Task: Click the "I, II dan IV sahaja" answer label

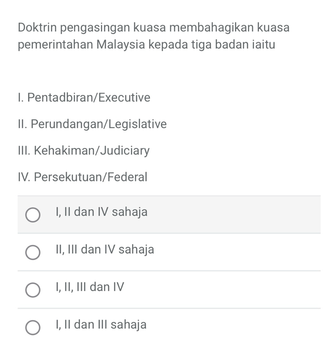Action: (x=101, y=212)
